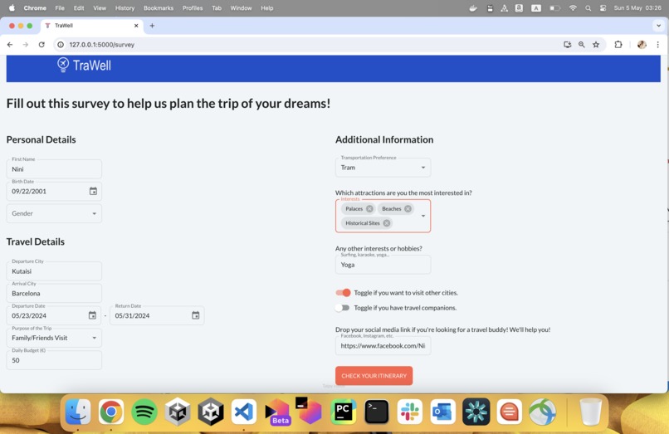
Task: Open Chrome icon in the dock
Action: (x=111, y=412)
